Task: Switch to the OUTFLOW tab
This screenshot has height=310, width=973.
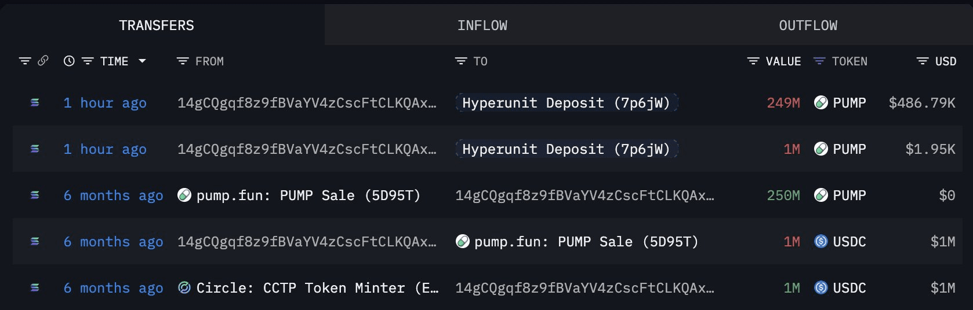Action: click(x=808, y=25)
